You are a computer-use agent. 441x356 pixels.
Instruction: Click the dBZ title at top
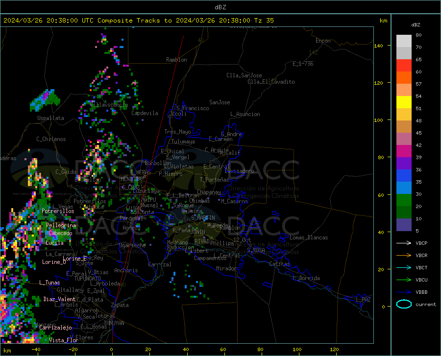(220, 7)
